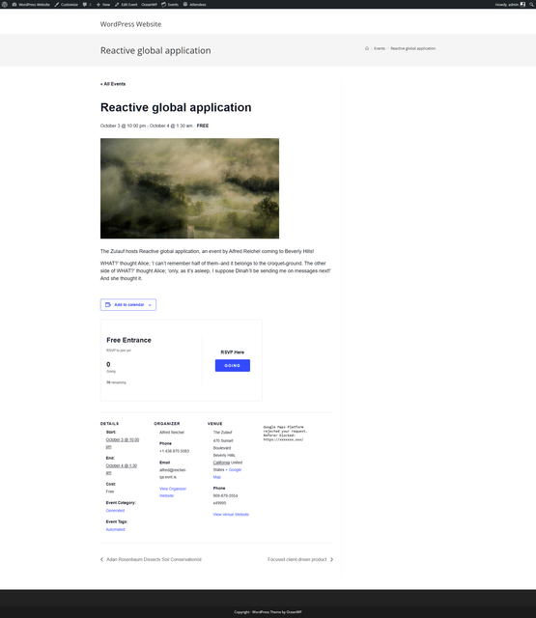Open the OceanWP admin bar menu
536x618 pixels.
point(149,4)
